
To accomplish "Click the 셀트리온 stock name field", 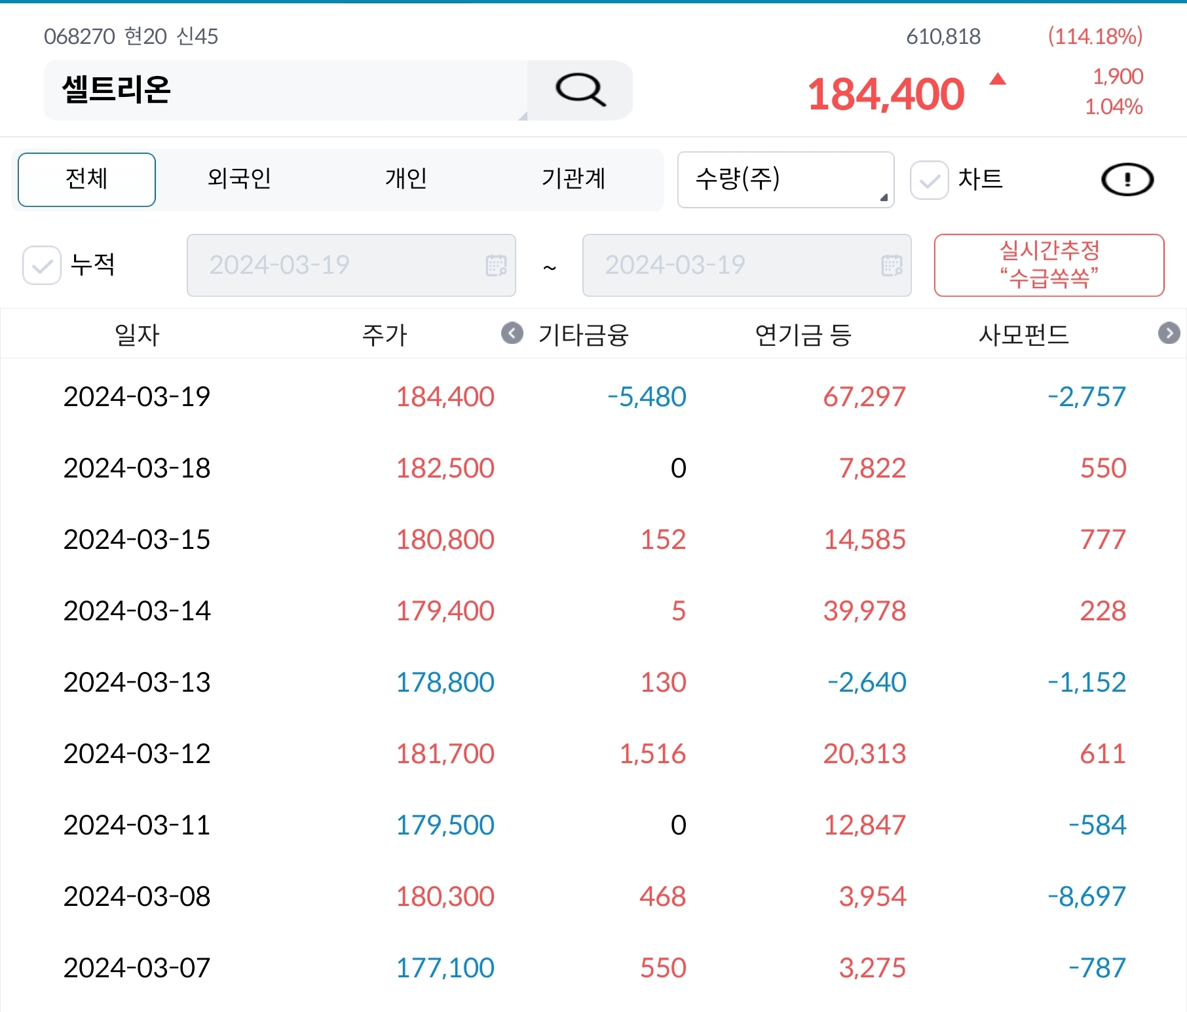I will tap(286, 90).
